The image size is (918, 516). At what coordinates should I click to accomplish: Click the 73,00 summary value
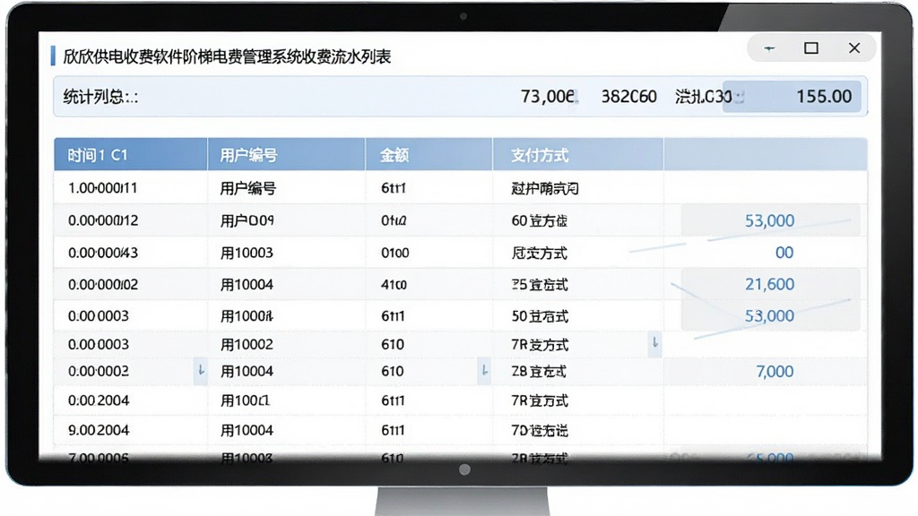tap(549, 97)
